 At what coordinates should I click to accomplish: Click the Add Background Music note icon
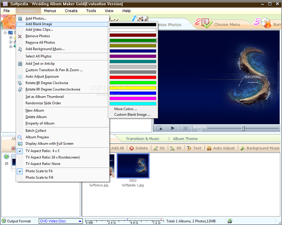[20, 49]
